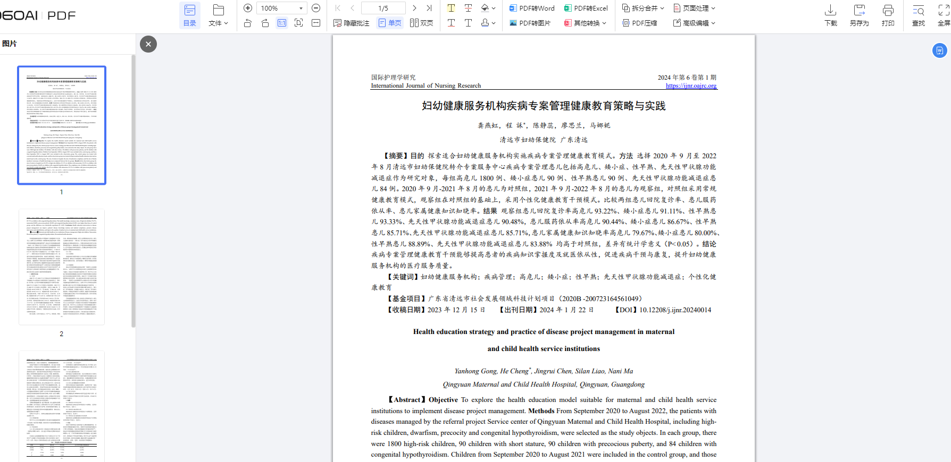Open the Find (查找) search tool

[918, 15]
